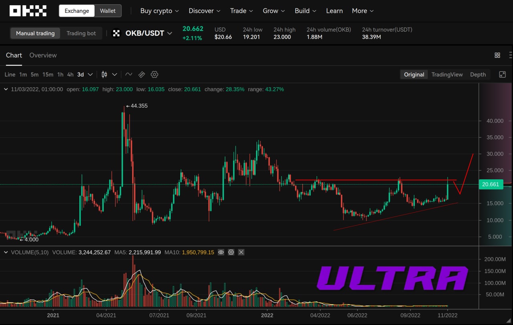The image size is (513, 325).
Task: Collapse the OHLC price legend
Action: point(6,89)
